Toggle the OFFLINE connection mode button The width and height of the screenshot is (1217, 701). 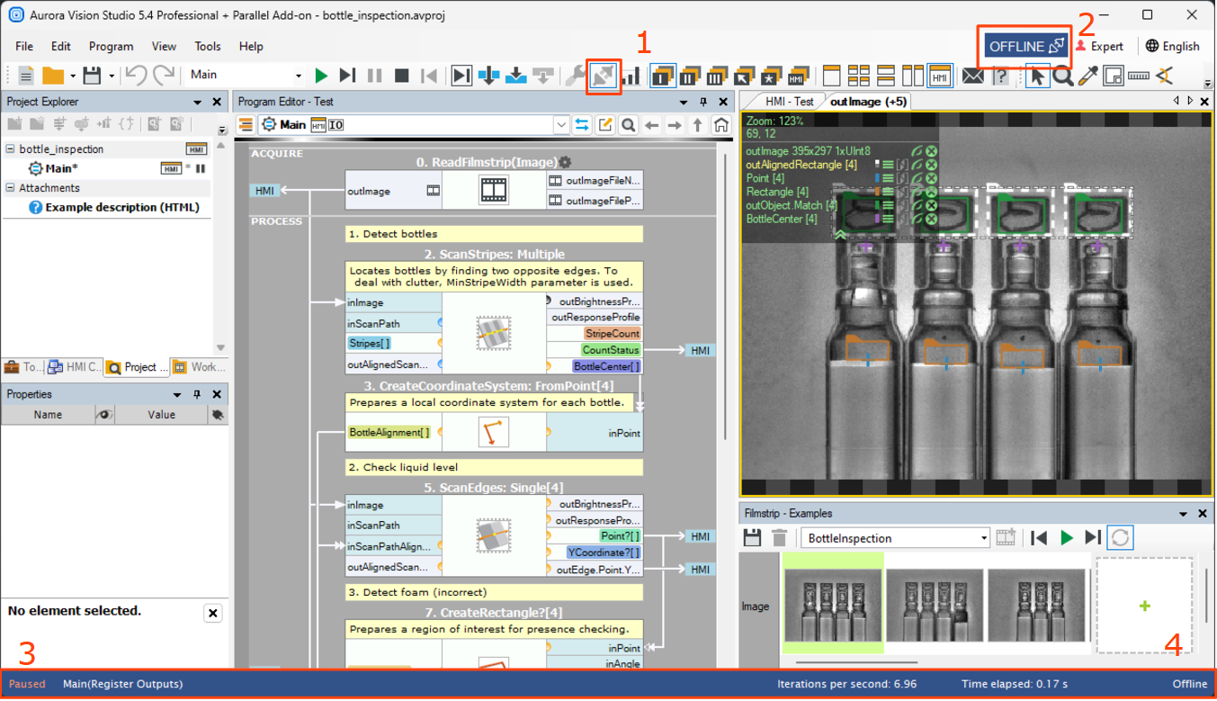[1025, 47]
